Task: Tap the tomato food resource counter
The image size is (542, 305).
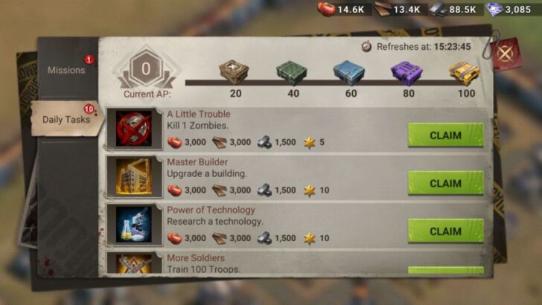Action: [x=342, y=10]
